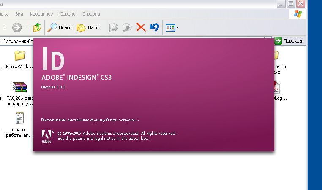Open the Forward button history dropdown
The height and width of the screenshot is (190, 322).
[x=27, y=27]
